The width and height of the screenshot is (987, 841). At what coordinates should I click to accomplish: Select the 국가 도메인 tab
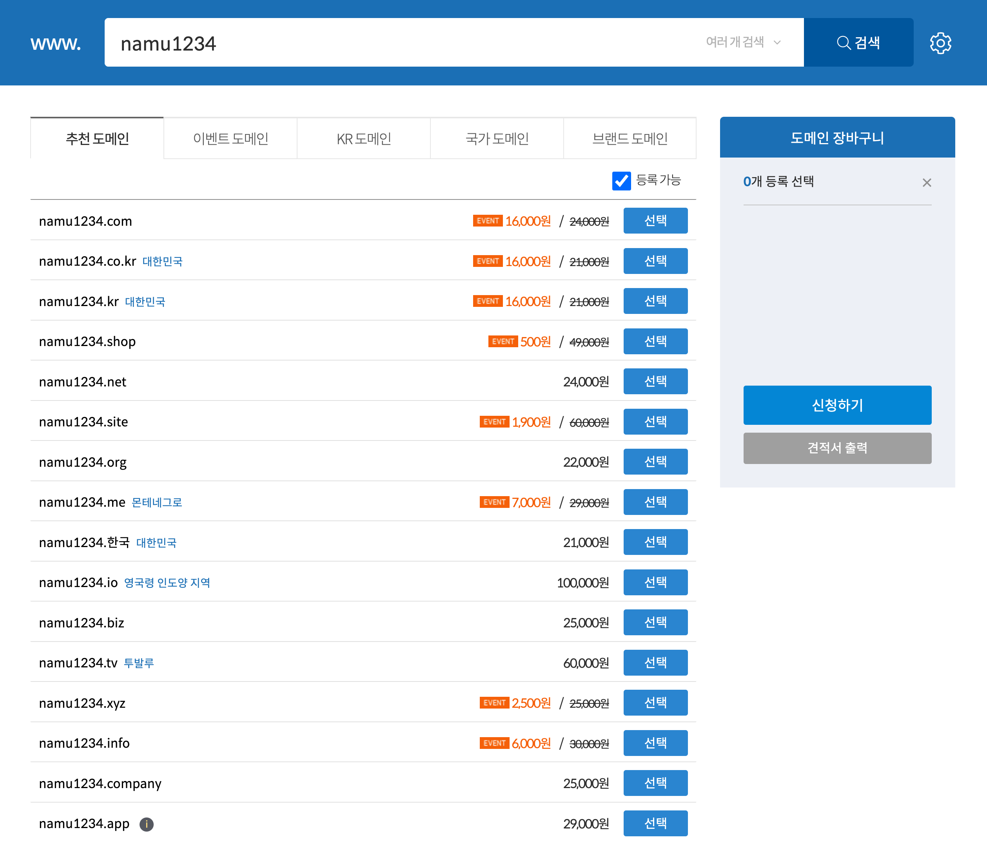coord(497,139)
